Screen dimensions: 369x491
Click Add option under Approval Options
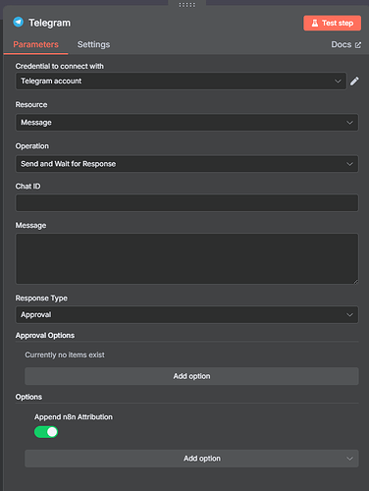[x=191, y=376]
